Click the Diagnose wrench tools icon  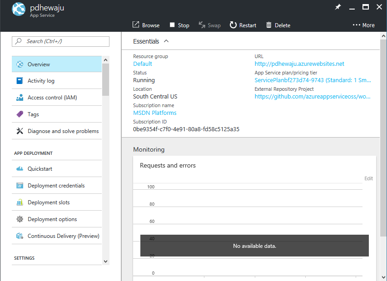[20, 131]
